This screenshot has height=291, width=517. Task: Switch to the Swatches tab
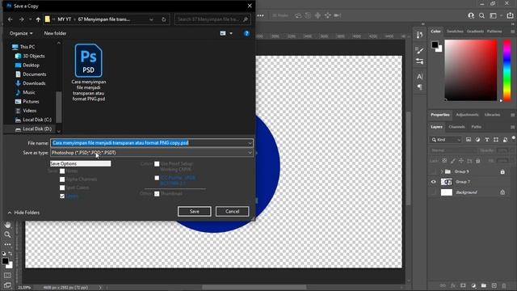click(x=455, y=32)
